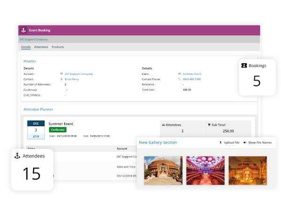
Task: Click the megaphone icon beside Summer Event
Action: (179, 74)
